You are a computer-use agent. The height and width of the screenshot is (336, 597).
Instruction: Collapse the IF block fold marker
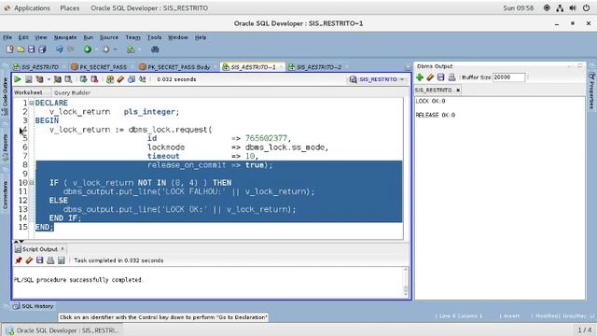(x=32, y=183)
